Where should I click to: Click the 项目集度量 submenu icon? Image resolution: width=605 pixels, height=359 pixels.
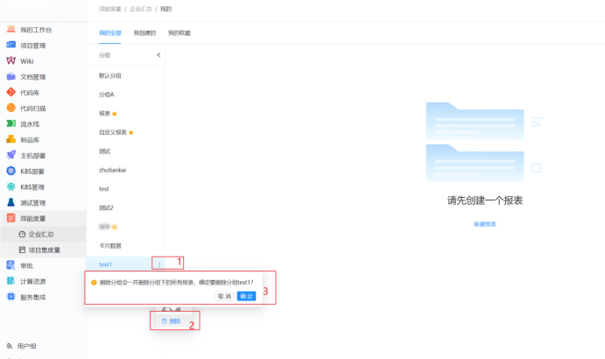[22, 250]
